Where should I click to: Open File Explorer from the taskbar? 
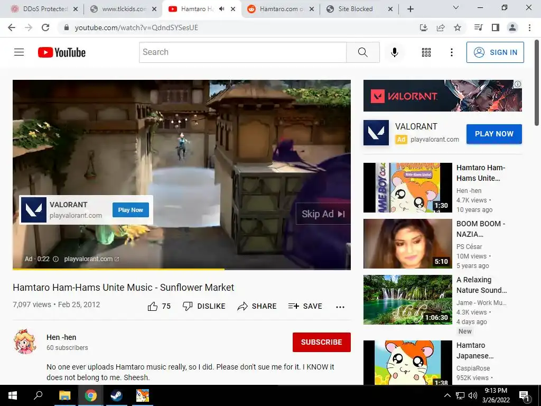pyautogui.click(x=64, y=395)
